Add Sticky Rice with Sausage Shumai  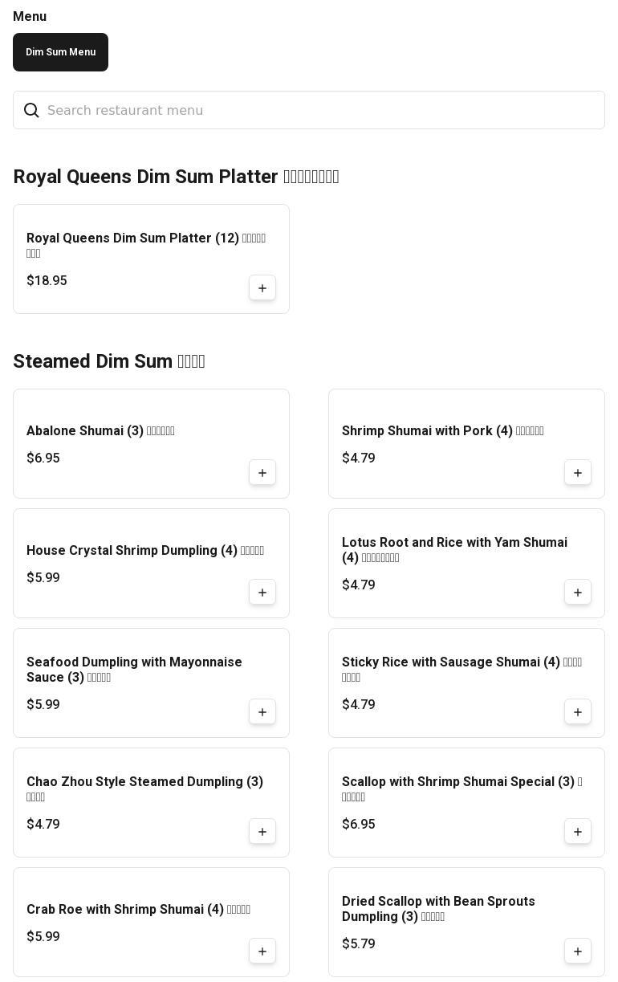pos(578,712)
